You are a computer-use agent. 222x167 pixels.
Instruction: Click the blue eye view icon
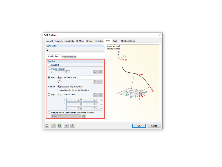[x=66, y=126]
